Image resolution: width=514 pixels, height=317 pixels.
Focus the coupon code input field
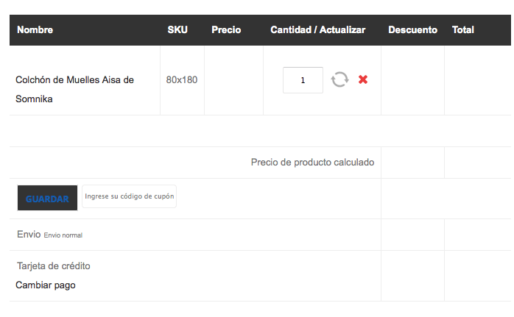(129, 196)
